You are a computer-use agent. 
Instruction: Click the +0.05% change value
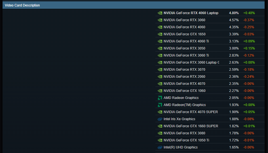pos(249,112)
